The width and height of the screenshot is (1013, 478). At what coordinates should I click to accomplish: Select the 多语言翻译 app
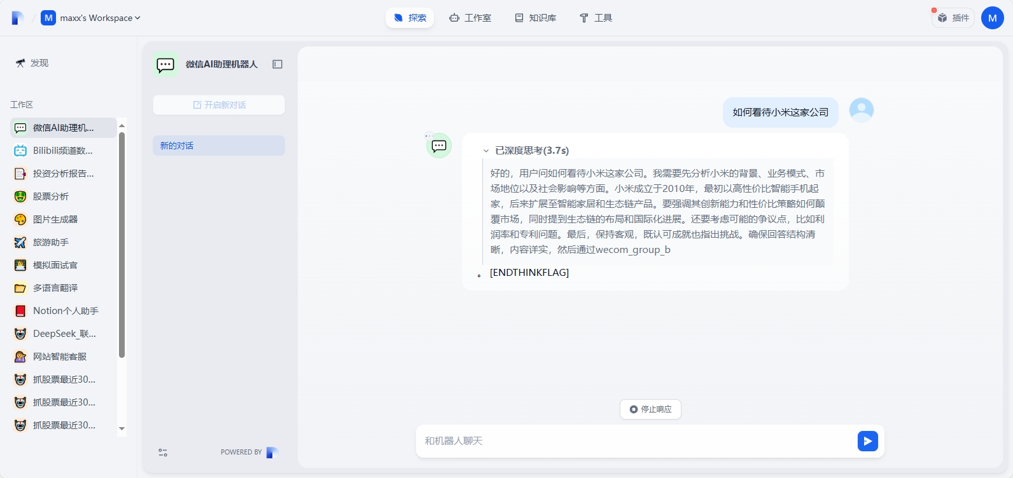click(64, 288)
